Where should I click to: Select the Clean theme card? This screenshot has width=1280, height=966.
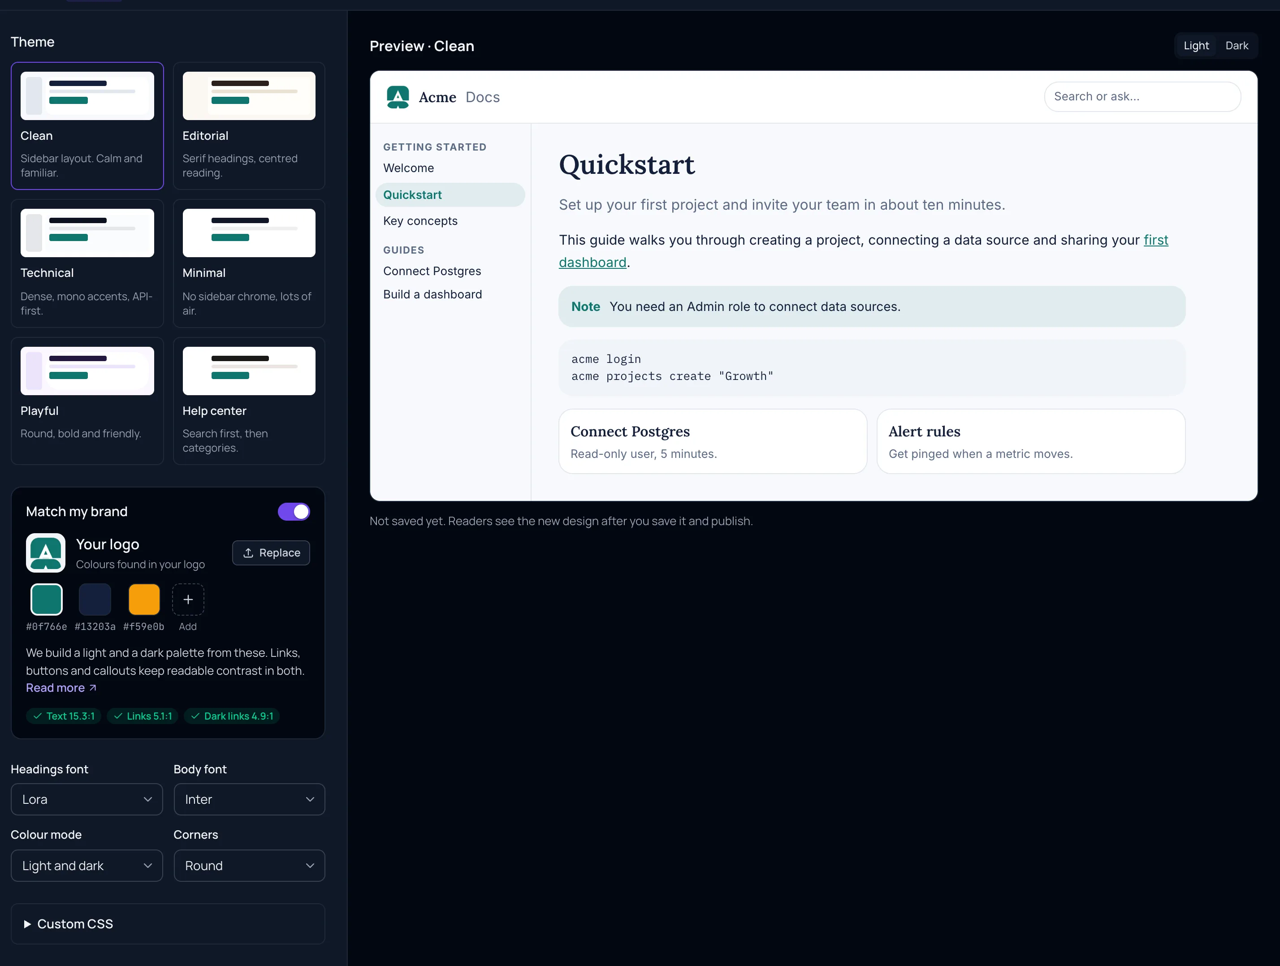tap(87, 125)
